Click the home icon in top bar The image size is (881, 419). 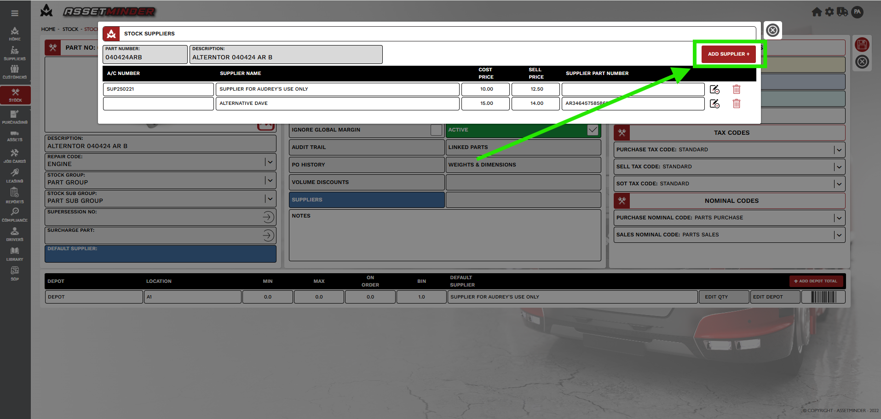coord(817,12)
